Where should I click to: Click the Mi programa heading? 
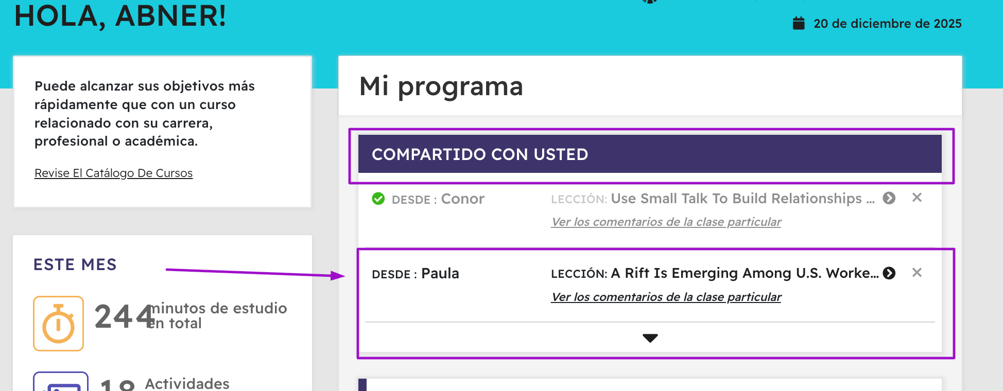441,86
